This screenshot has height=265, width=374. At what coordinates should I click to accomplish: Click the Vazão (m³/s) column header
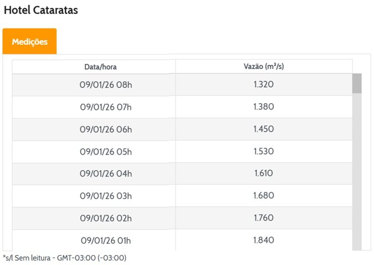263,67
